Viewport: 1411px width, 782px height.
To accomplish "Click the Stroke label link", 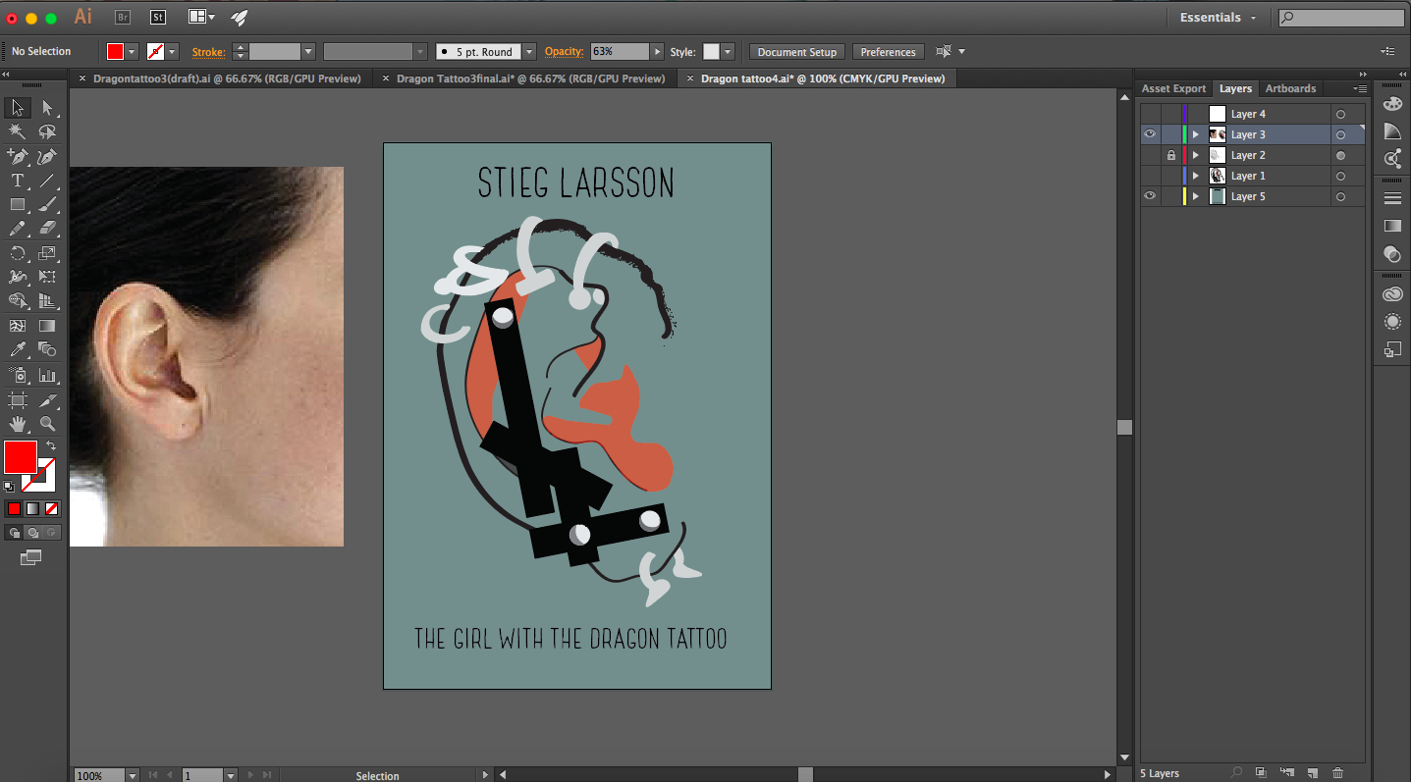I will [x=208, y=52].
